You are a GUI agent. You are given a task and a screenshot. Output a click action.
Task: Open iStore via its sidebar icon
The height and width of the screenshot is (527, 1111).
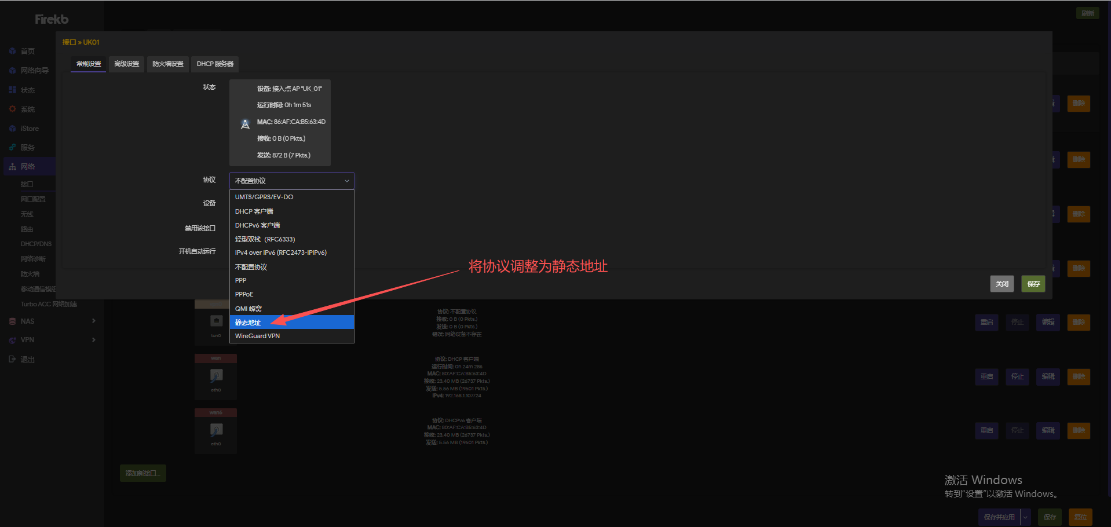[x=12, y=129]
